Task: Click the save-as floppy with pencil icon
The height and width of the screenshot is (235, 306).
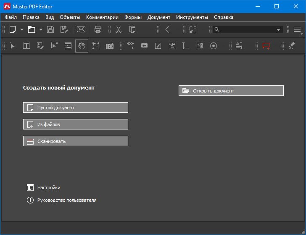Action: click(x=64, y=30)
